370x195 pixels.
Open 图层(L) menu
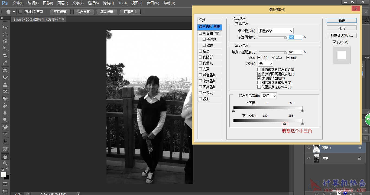coord(63,3)
